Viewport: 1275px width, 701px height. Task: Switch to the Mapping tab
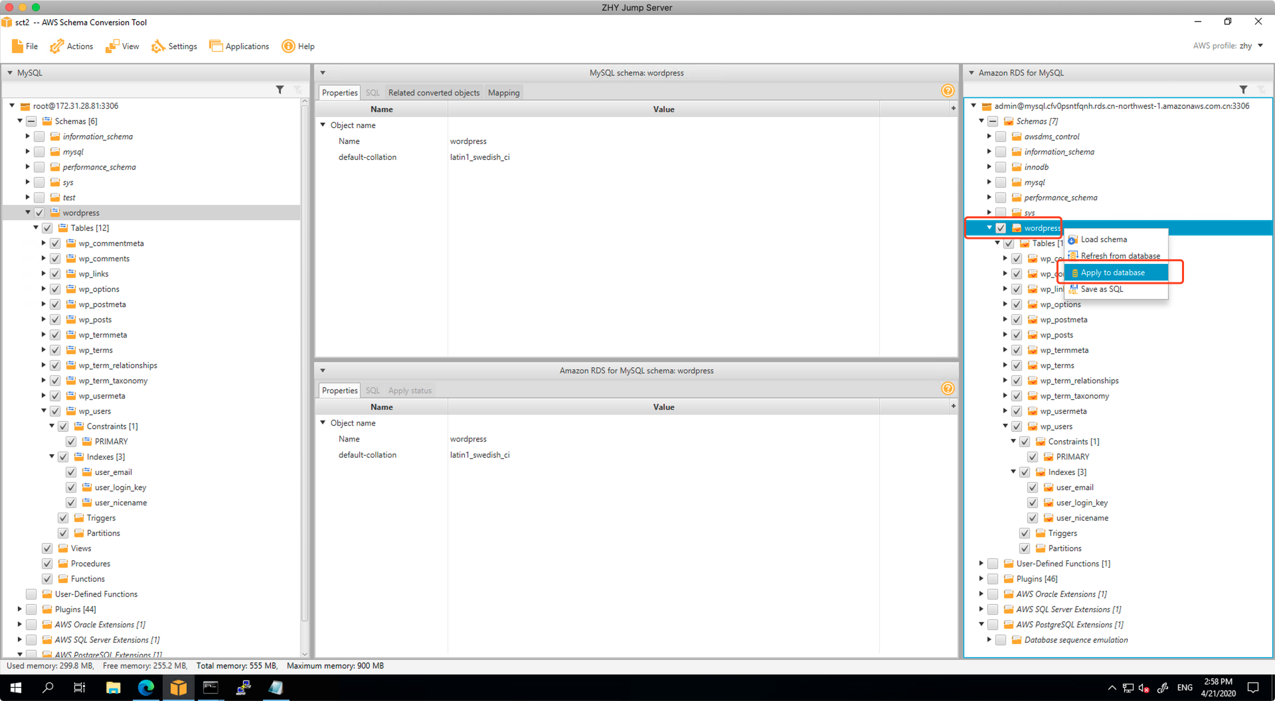tap(503, 93)
